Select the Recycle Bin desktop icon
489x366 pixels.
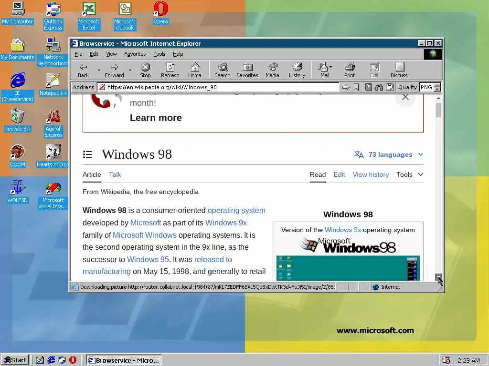[18, 121]
